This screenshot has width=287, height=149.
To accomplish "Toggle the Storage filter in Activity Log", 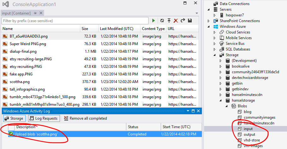I will 14,118.
